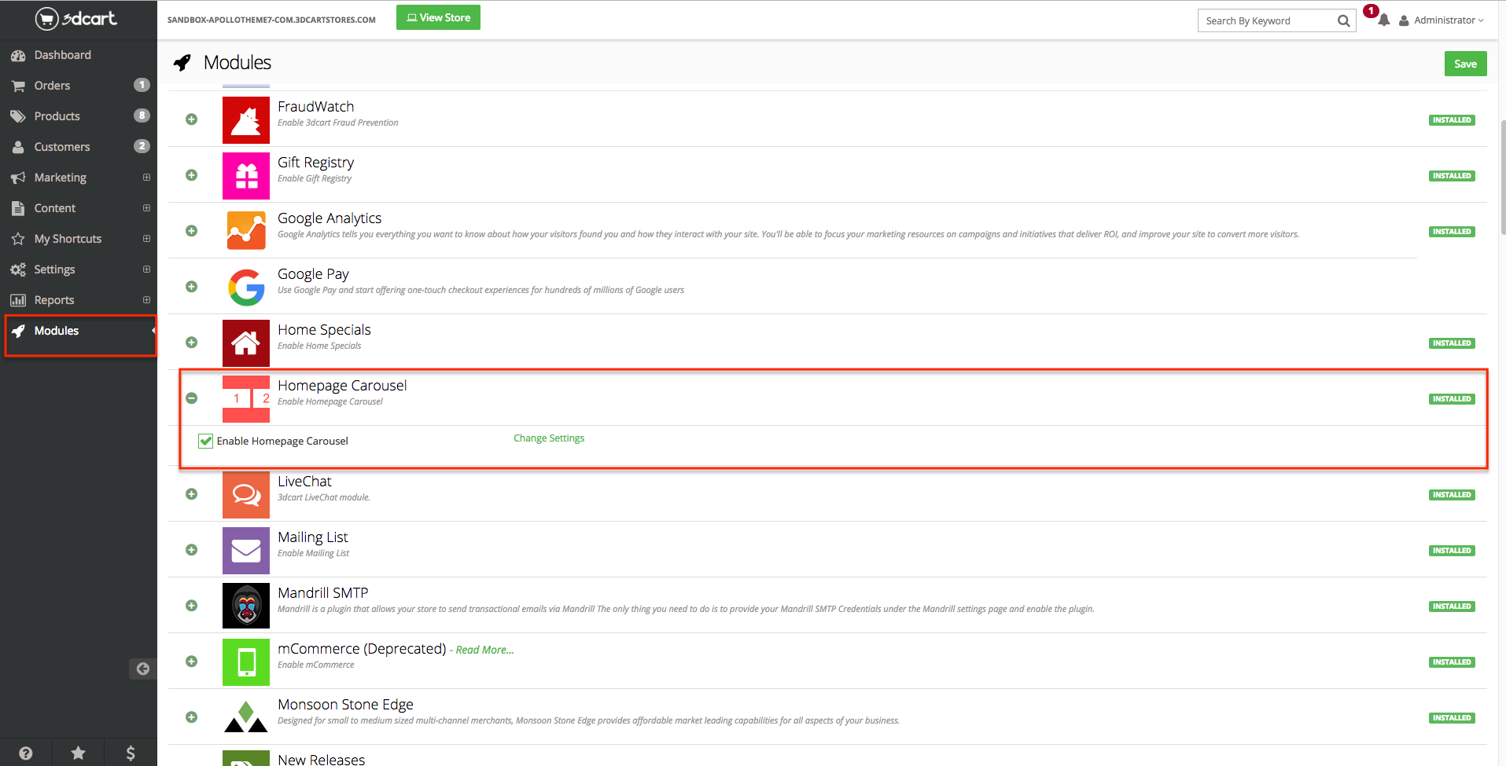Screen dimensions: 1506x766
Task: Expand the Mailing List module row
Action: point(191,550)
